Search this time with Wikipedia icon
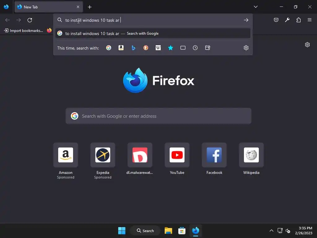The image size is (317, 238). click(158, 48)
